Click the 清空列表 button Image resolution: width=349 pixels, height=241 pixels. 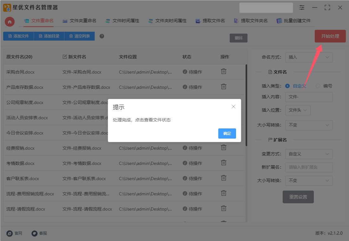79,36
